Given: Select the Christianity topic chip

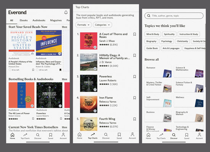Looking at the screenshot, I should (x=183, y=41).
